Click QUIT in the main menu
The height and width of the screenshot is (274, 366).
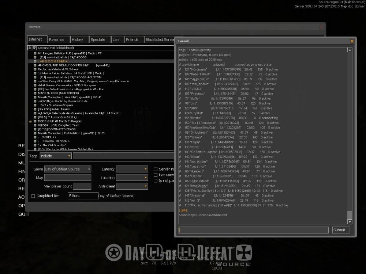tap(24, 214)
